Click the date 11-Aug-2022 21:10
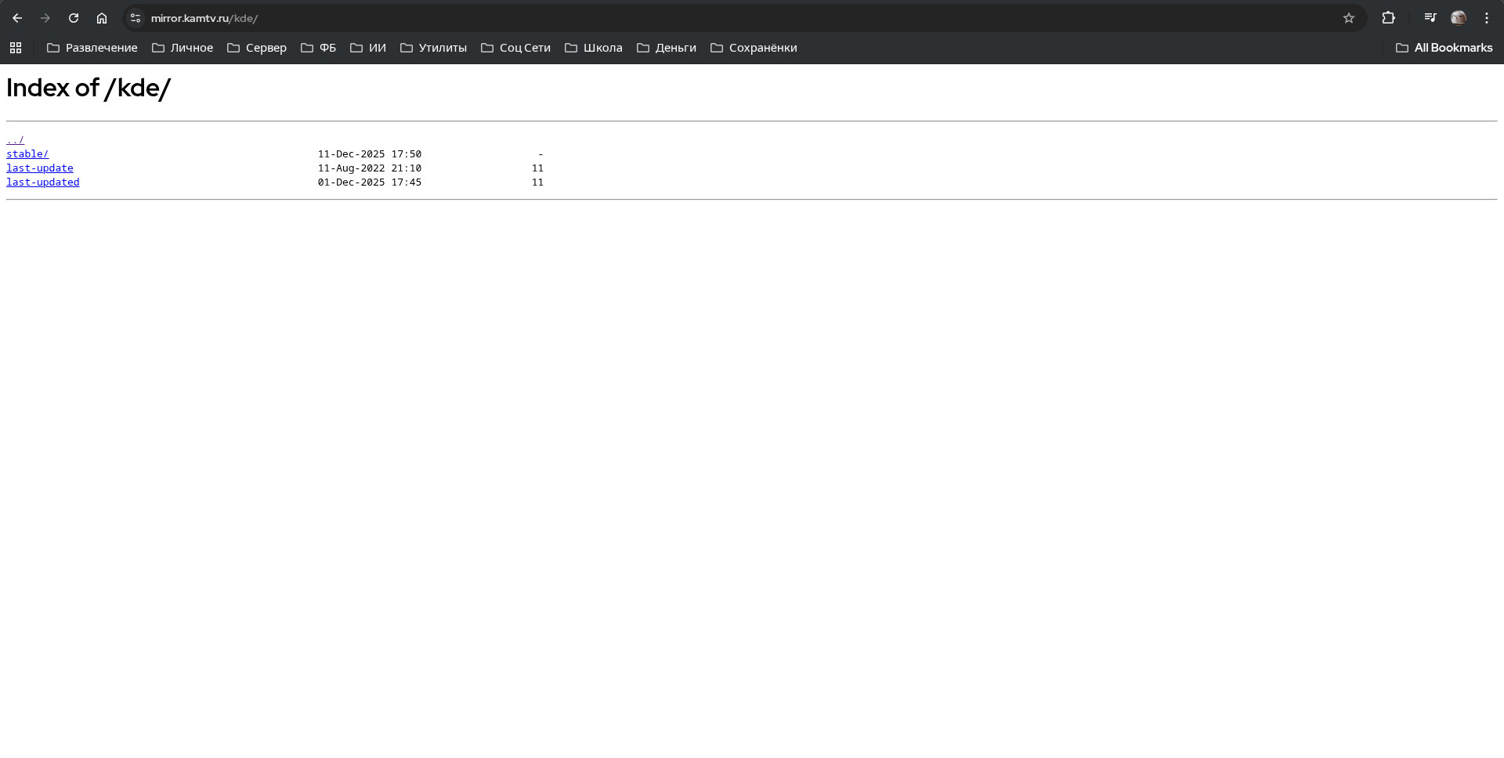This screenshot has height=758, width=1504. click(370, 168)
